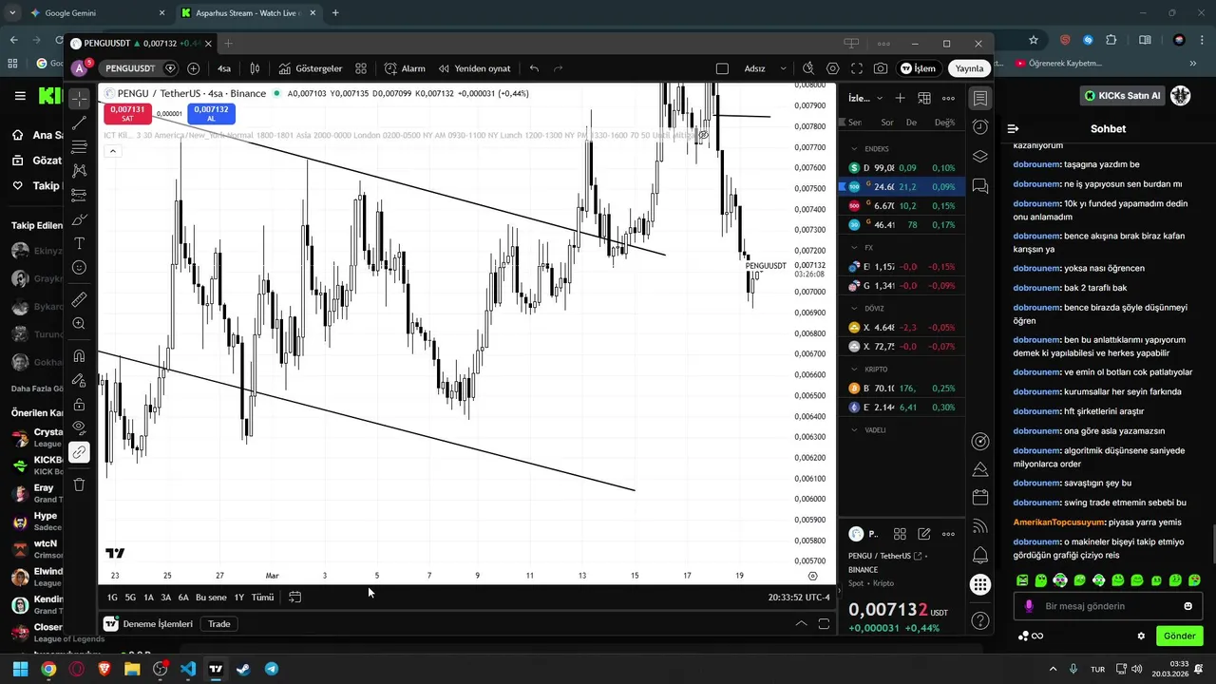Toggle the apps grid button in right sidebar
The width and height of the screenshot is (1216, 684).
pyautogui.click(x=980, y=585)
